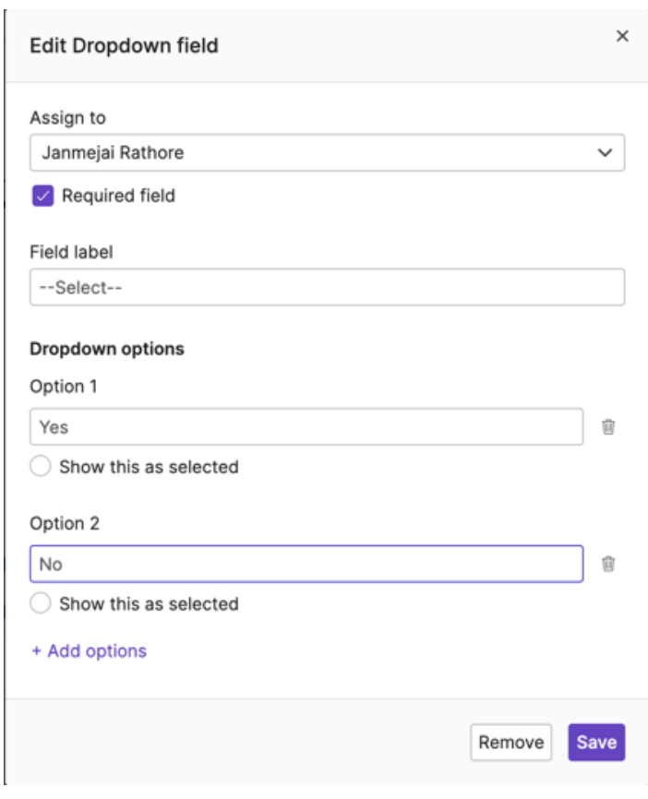This screenshot has width=648, height=799.
Task: Remove the Dropdown field
Action: click(512, 741)
